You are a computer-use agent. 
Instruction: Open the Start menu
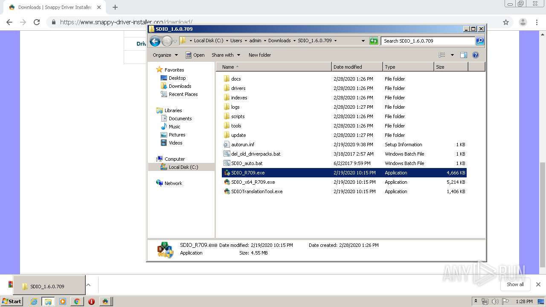pos(12,301)
